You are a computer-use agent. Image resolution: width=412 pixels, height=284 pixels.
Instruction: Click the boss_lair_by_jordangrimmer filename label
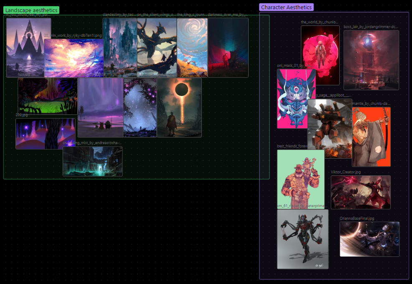tap(371, 27)
